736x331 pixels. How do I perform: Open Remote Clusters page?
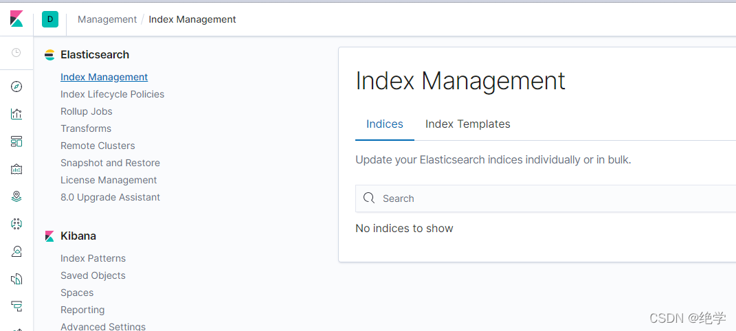(98, 146)
